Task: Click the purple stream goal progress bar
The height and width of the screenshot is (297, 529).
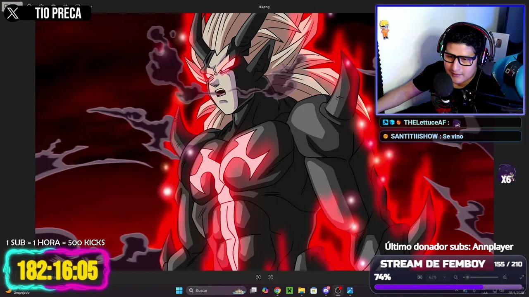Action: click(448, 287)
